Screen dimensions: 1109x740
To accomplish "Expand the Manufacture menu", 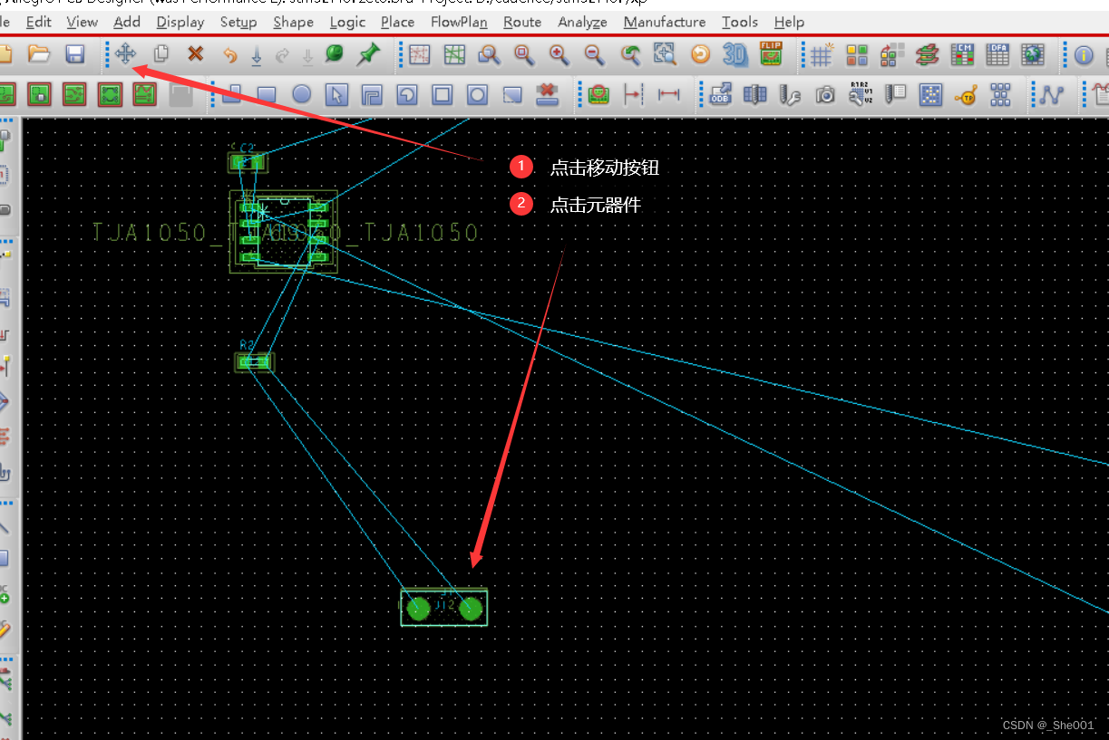I will pyautogui.click(x=664, y=22).
